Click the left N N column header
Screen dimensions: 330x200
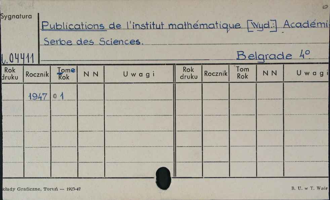[91, 74]
